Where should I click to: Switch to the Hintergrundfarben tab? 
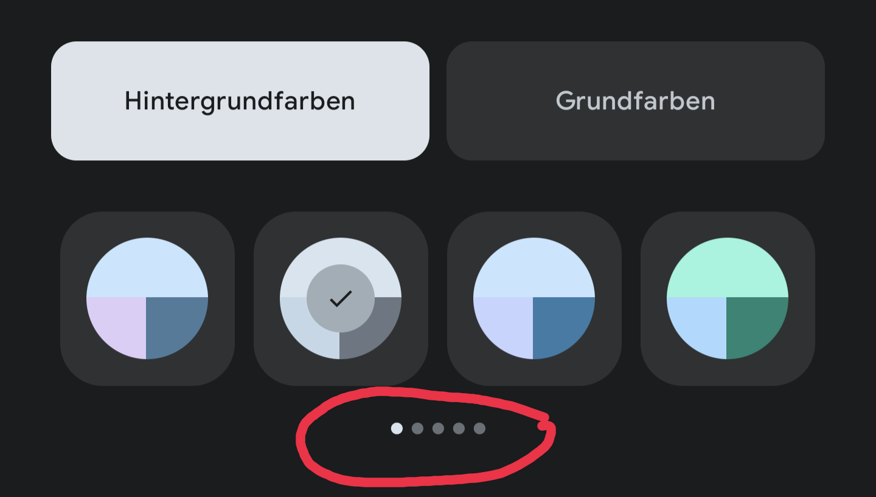pos(240,101)
